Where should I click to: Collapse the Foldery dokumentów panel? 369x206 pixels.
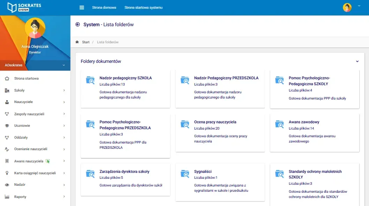[x=357, y=61]
